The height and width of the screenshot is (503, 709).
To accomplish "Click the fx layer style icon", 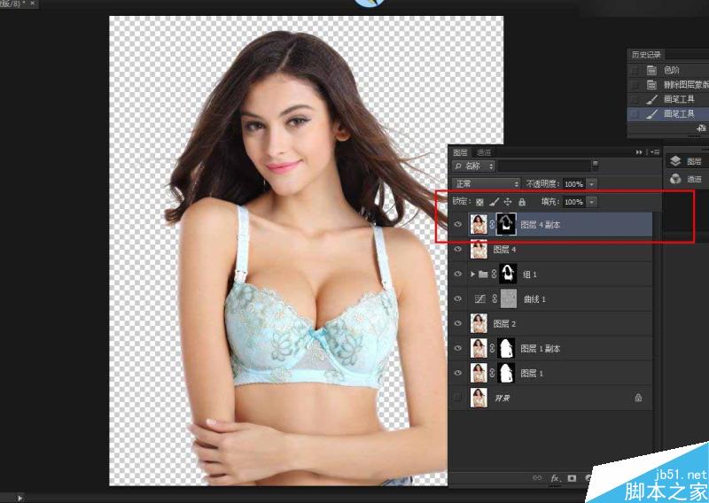I will [x=556, y=477].
